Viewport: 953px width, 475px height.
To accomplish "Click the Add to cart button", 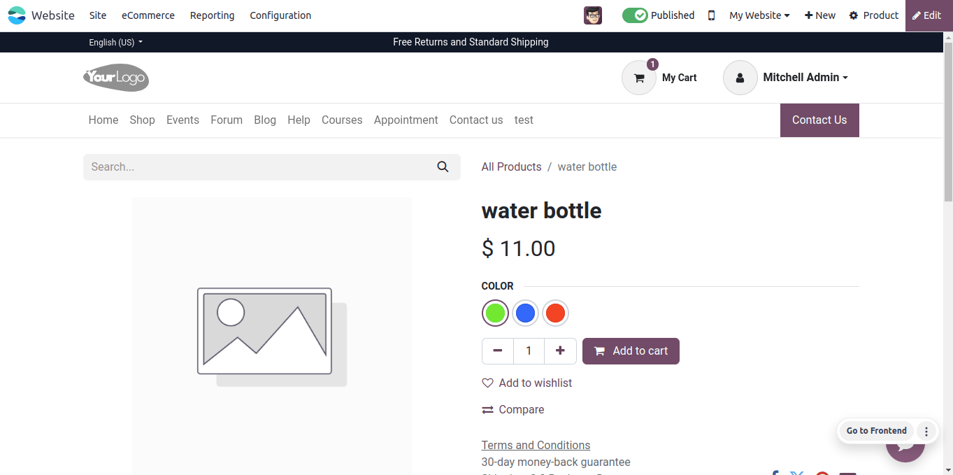I will tap(631, 351).
